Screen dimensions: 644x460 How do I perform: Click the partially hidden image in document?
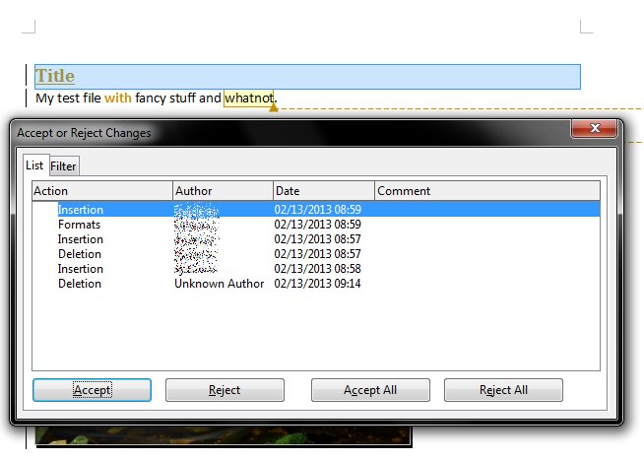pos(223,435)
